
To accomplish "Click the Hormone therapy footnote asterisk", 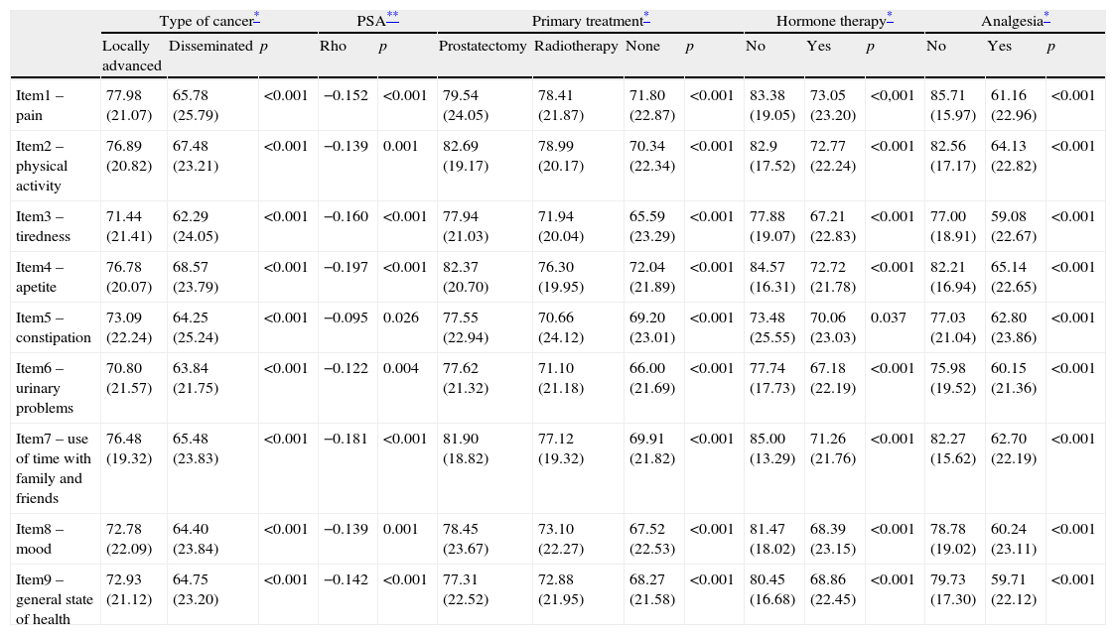I will coord(890,20).
